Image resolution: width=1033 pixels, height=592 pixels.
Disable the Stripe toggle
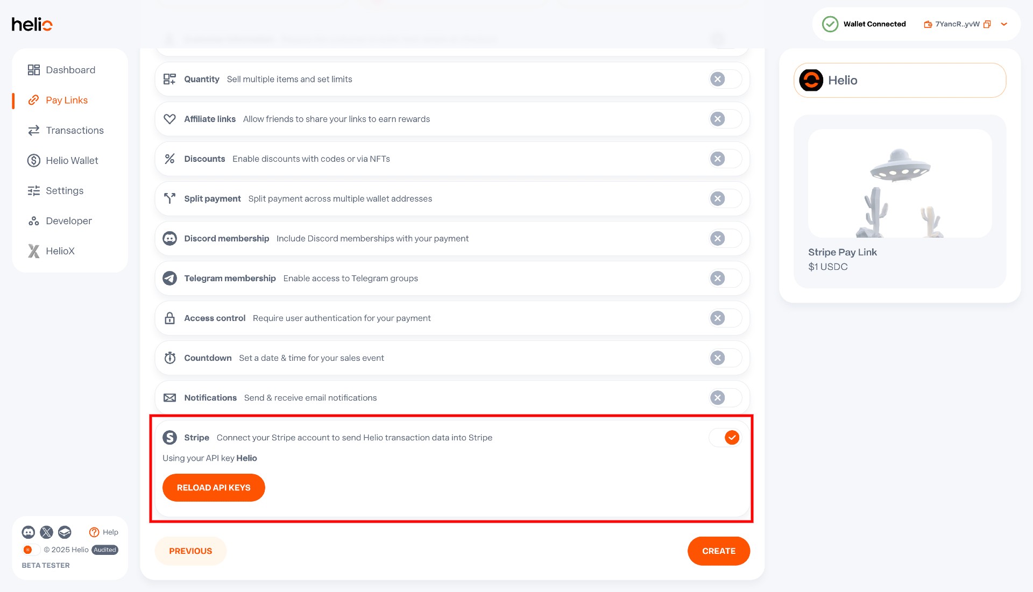(725, 437)
